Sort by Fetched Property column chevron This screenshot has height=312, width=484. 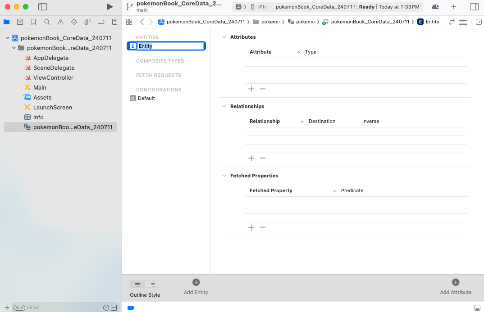pyautogui.click(x=334, y=191)
